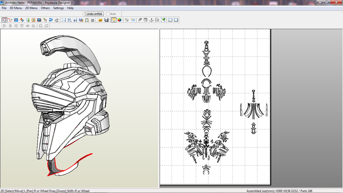Click the gray Redo arrow icon
The width and height of the screenshot is (343, 193).
pos(57,20)
